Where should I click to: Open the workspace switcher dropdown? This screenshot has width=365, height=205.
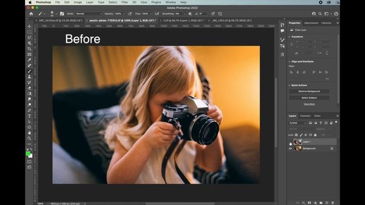tap(327, 14)
